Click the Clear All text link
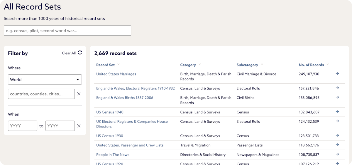The height and width of the screenshot is (165, 352). (x=69, y=53)
